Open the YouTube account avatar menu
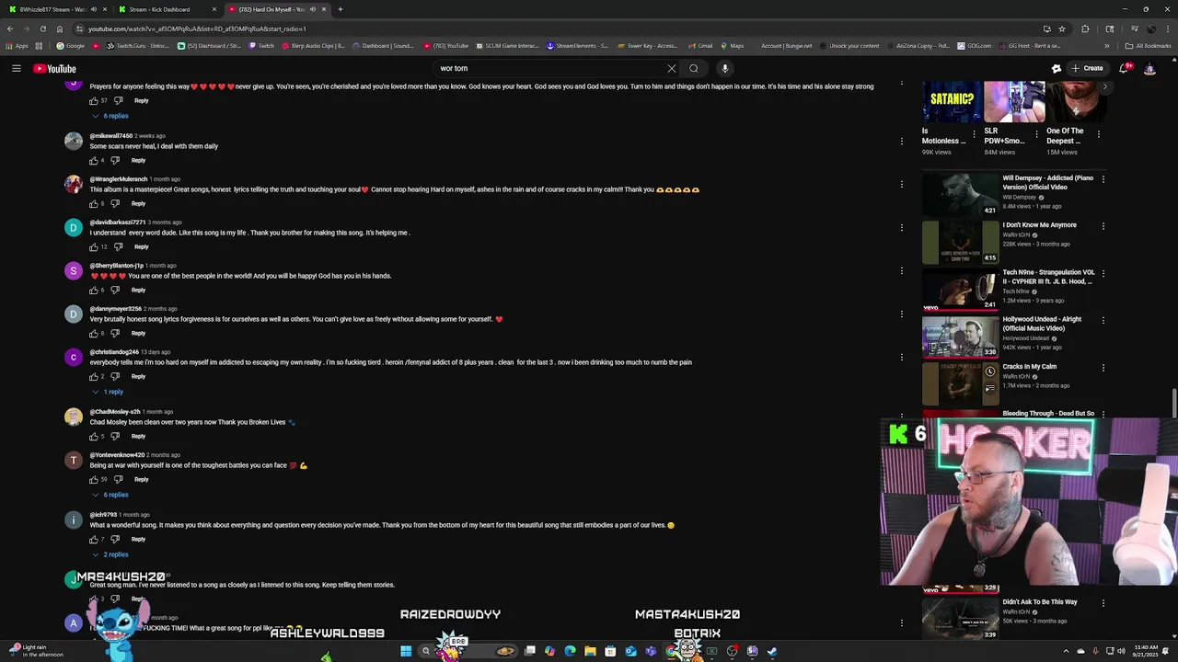Image resolution: width=1178 pixels, height=662 pixels. [1149, 68]
